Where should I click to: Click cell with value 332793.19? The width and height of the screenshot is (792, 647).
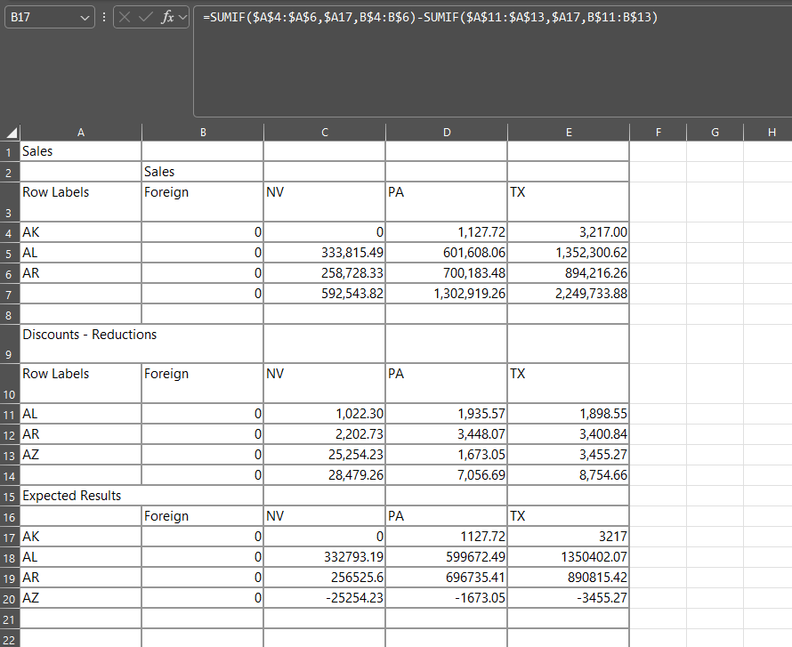(x=324, y=557)
